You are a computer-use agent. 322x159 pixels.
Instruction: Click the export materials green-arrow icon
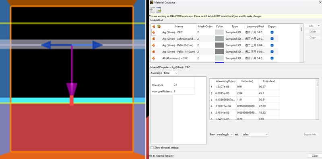pyautogui.click(x=159, y=10)
